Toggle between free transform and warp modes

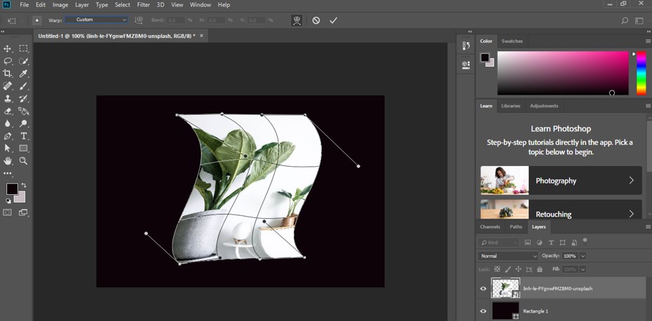coord(297,20)
